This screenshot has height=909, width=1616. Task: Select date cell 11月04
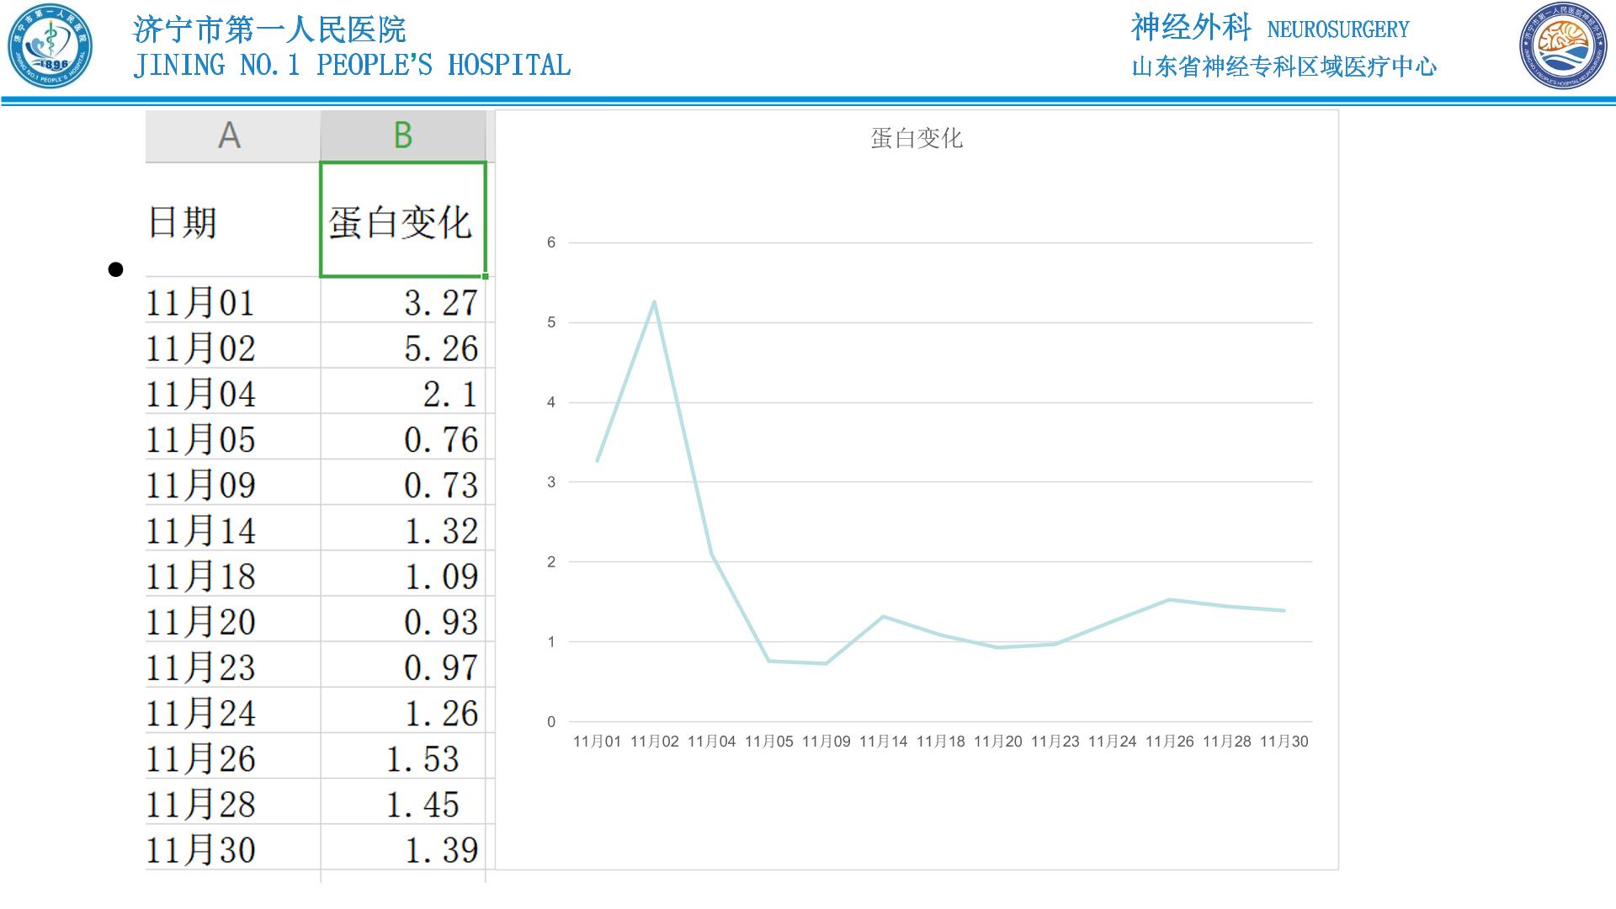pos(232,391)
